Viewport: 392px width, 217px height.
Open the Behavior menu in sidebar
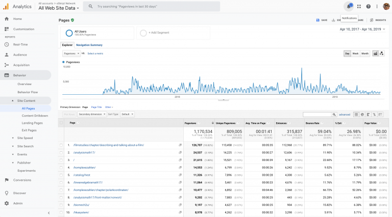pyautogui.click(x=26, y=75)
